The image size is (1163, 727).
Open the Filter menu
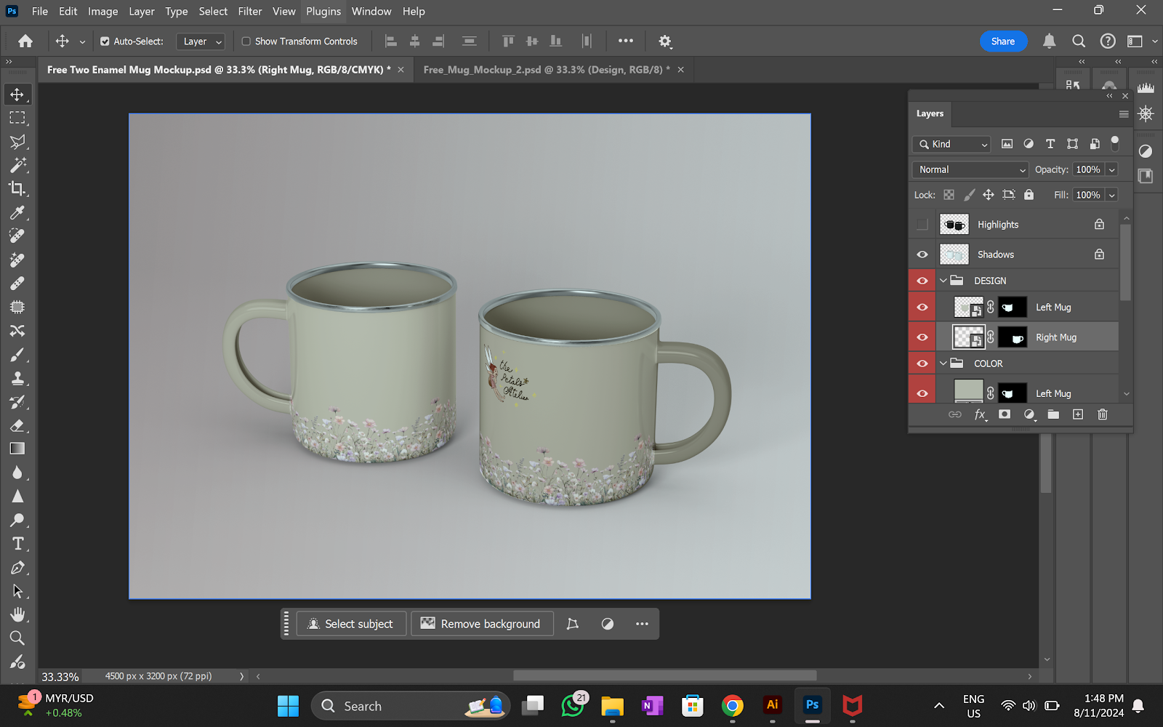249,12
